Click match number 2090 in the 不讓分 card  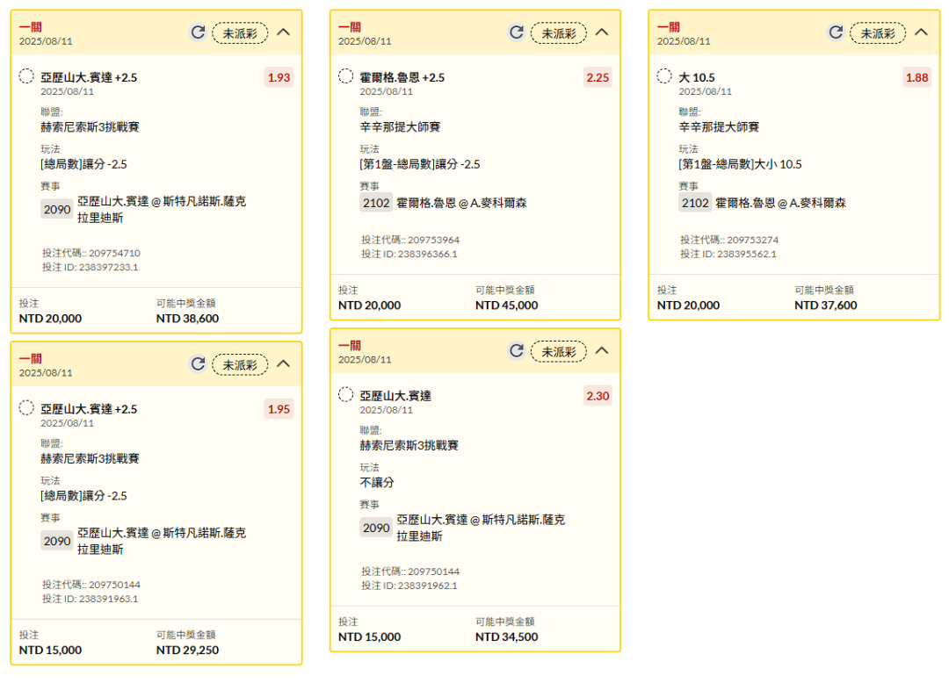point(376,528)
